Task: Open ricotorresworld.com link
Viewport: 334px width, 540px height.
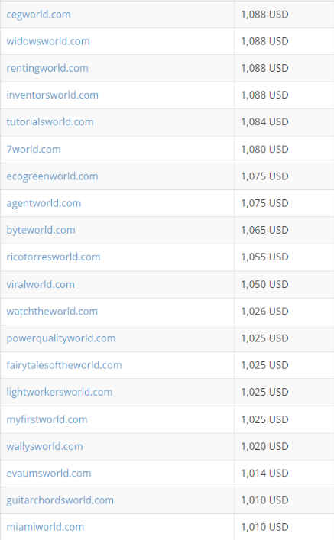Action: tap(54, 257)
